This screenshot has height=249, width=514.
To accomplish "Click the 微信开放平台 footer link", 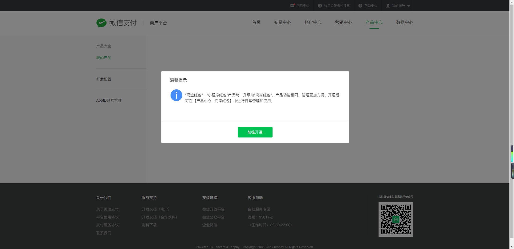I will click(213, 209).
